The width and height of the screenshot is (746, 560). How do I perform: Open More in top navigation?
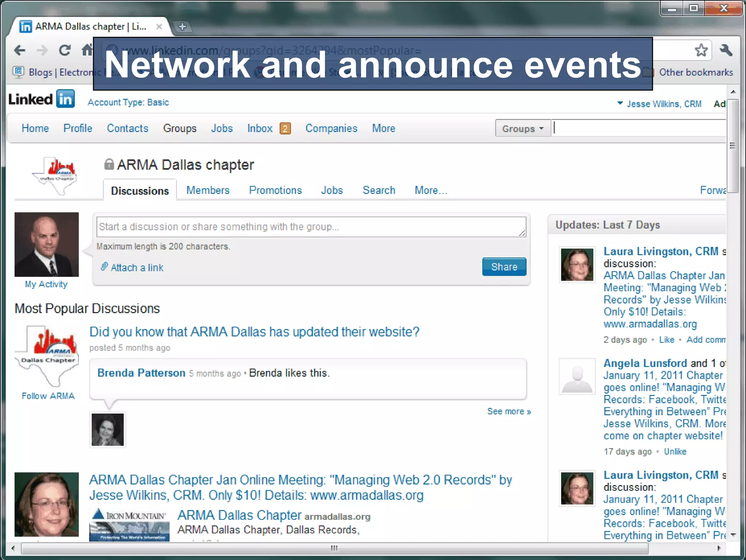(384, 128)
